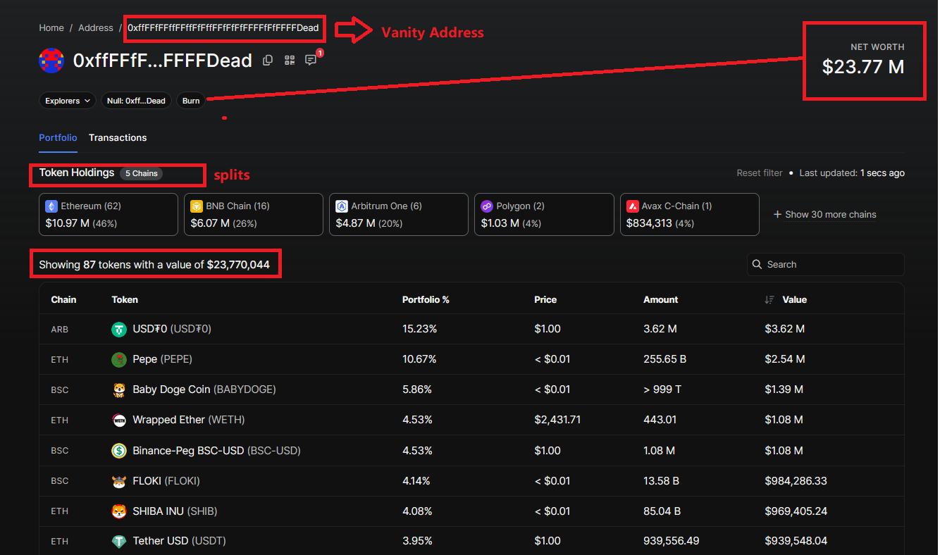Click the $23.77 M net worth figure

[863, 67]
